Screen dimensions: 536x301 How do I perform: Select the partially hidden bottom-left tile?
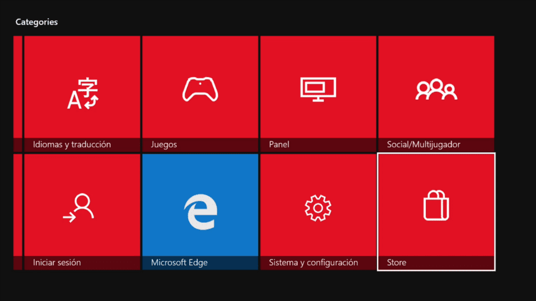pos(18,211)
